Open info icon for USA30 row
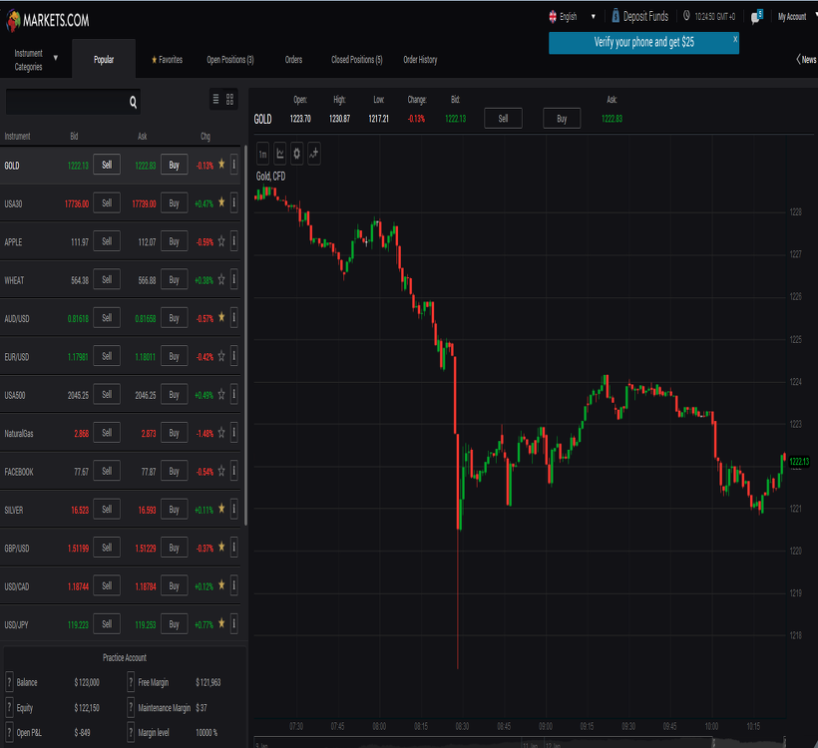 [234, 202]
